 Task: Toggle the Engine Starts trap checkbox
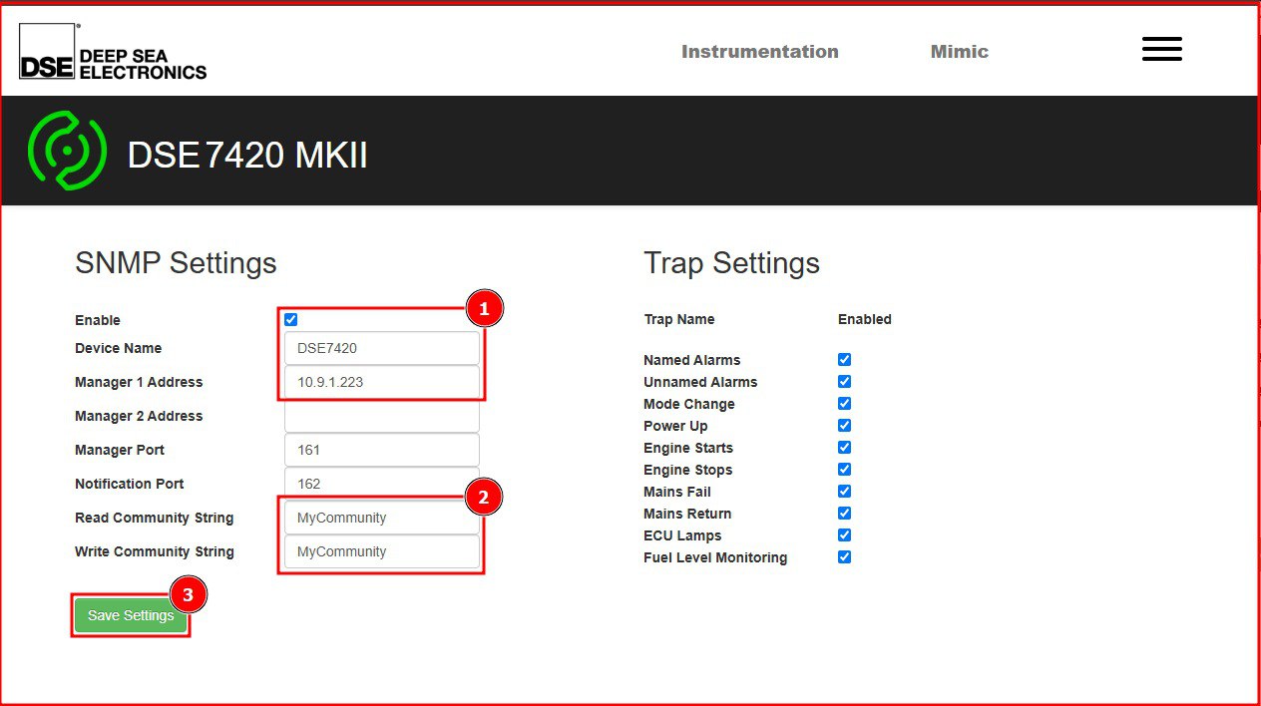pos(844,448)
